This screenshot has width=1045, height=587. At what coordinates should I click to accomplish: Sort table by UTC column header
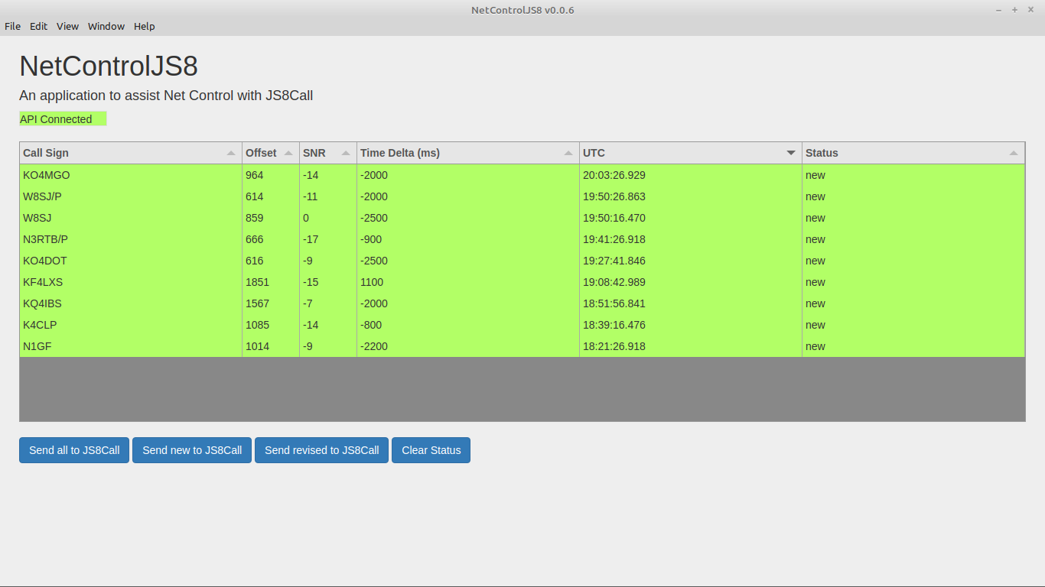point(691,153)
